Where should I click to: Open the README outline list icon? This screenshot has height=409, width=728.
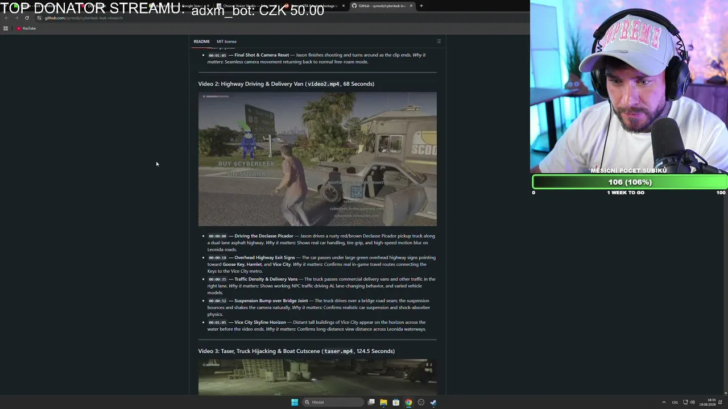pos(439,41)
